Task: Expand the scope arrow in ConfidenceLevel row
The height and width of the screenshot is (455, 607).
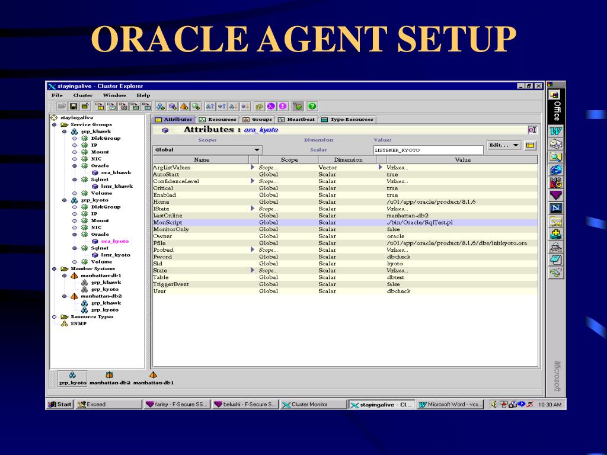Action: [x=253, y=181]
